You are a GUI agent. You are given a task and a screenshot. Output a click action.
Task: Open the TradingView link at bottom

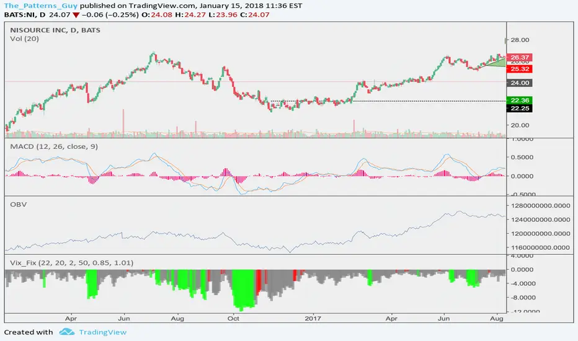[x=102, y=332]
